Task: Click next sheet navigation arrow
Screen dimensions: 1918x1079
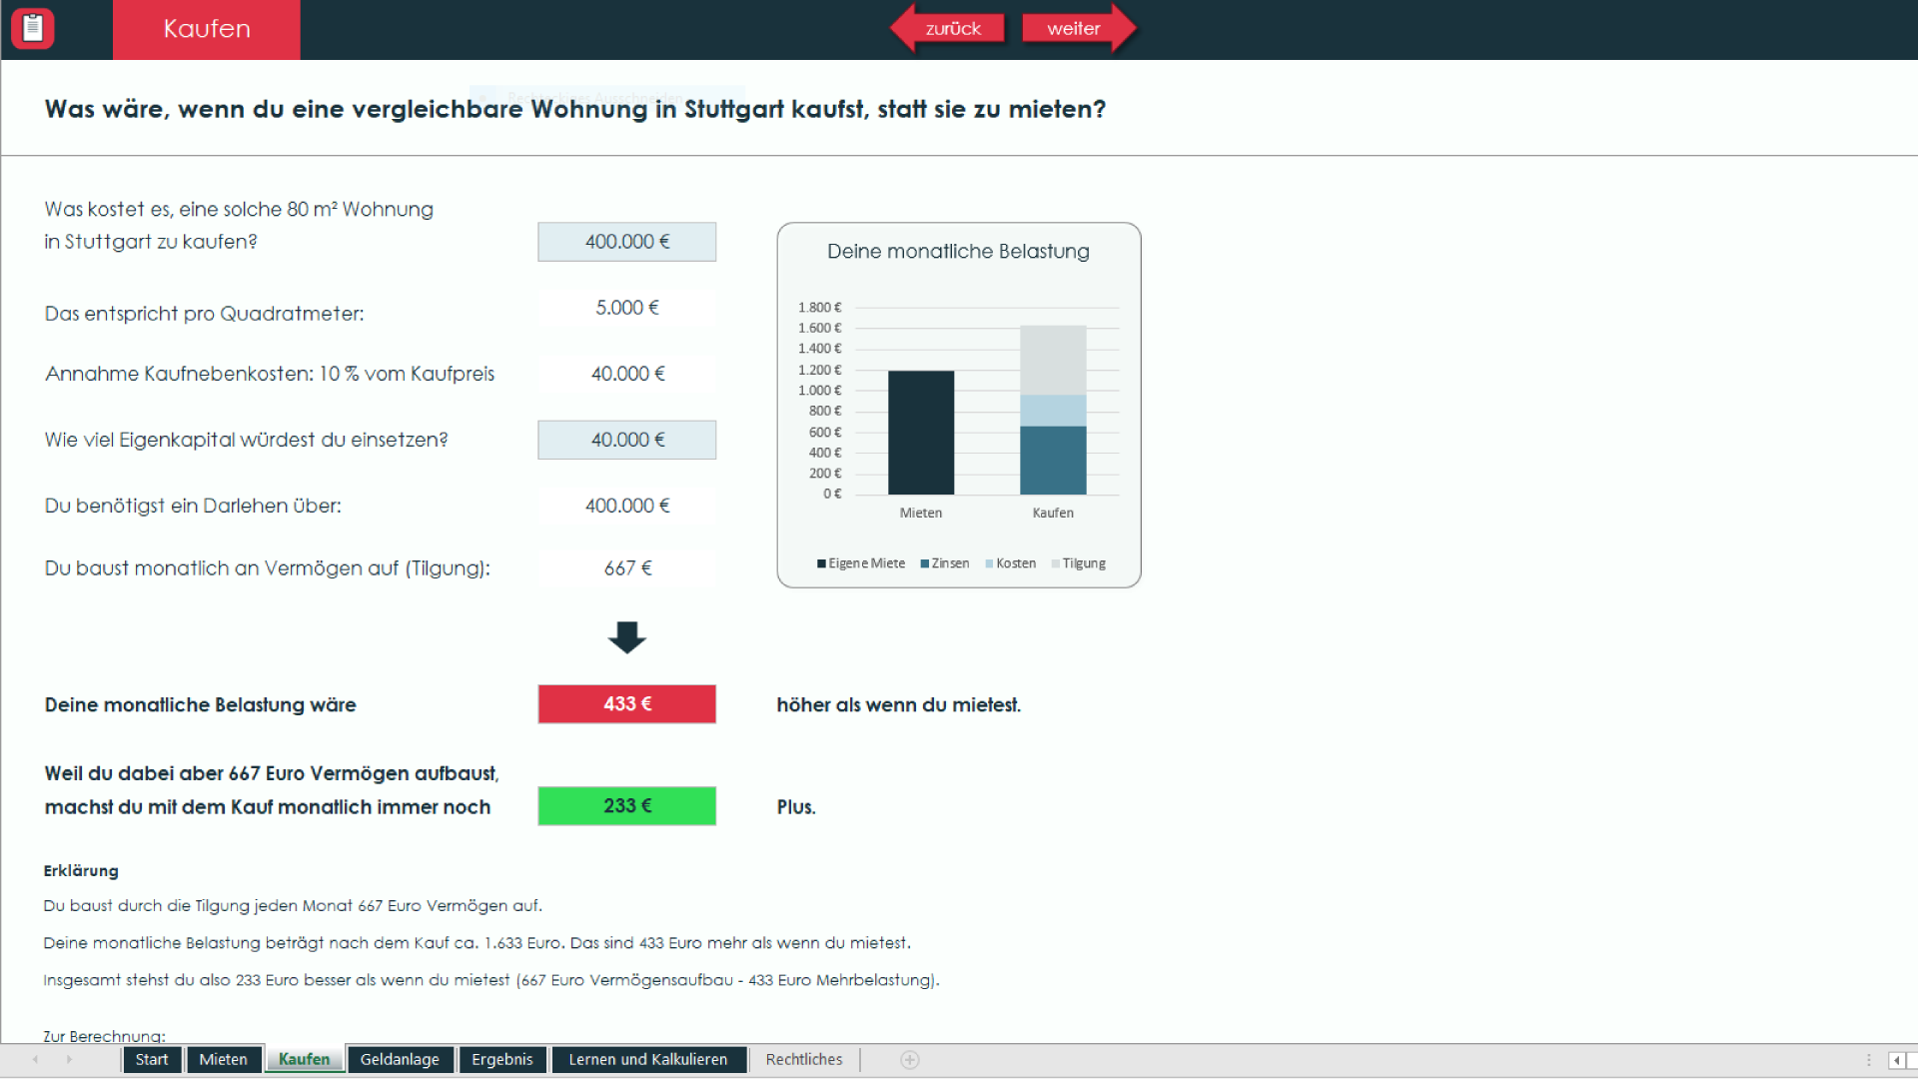Action: pos(69,1060)
